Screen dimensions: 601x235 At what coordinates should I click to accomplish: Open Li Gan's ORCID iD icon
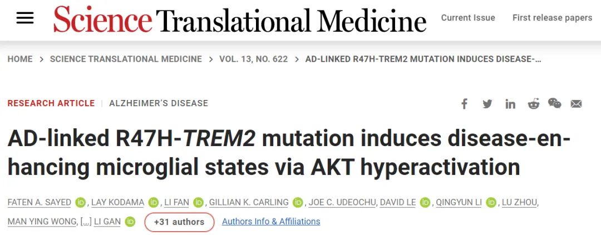tap(130, 222)
